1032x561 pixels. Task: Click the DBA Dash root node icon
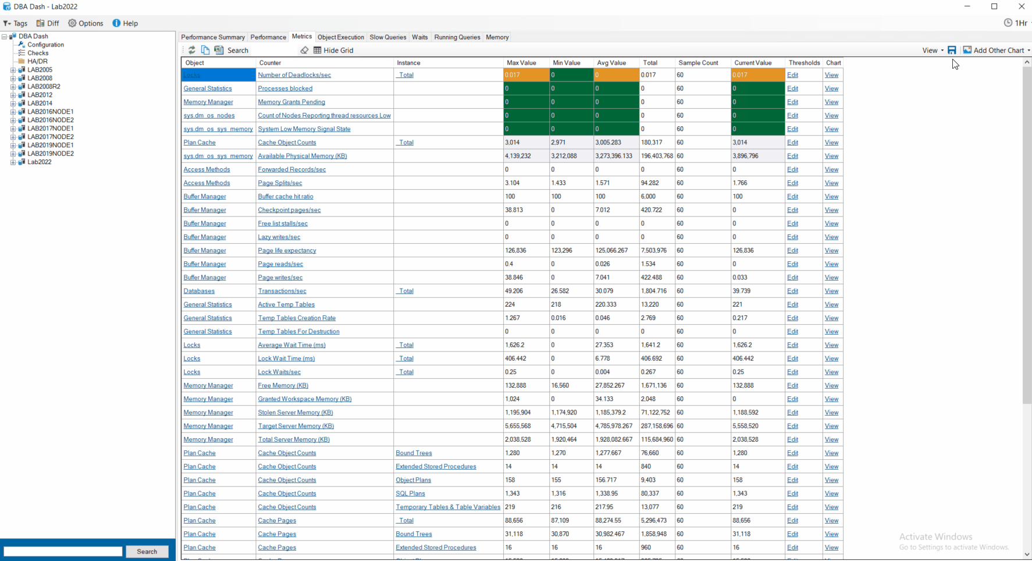13,36
